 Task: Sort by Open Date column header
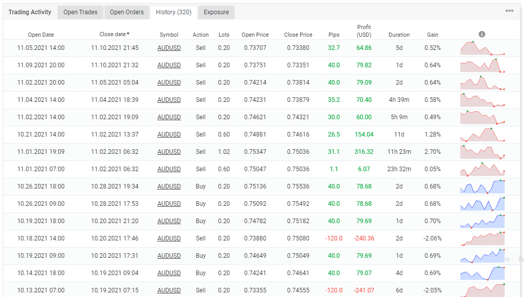41,35
